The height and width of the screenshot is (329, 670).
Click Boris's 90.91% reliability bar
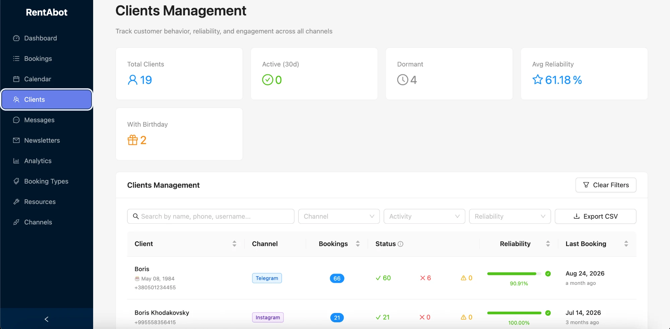pos(514,274)
